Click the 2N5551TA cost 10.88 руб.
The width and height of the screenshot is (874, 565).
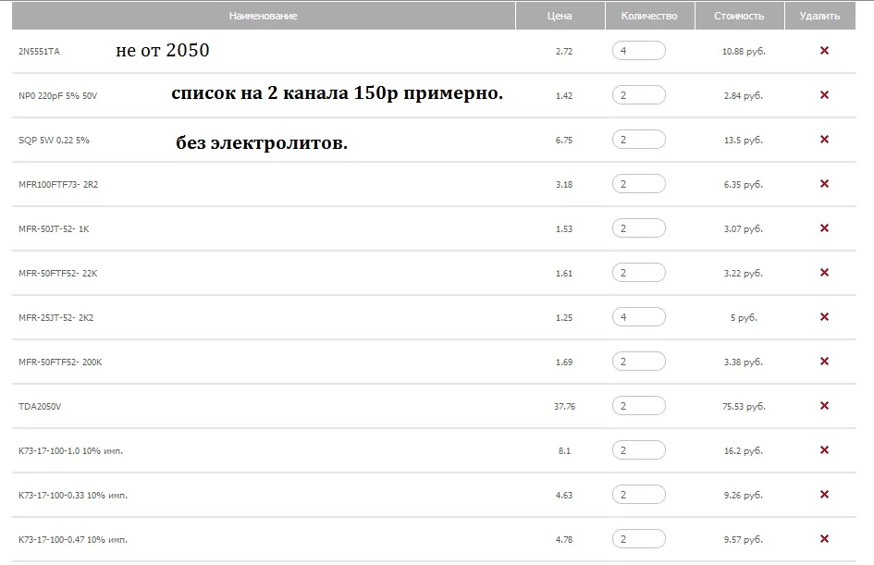pyautogui.click(x=744, y=51)
